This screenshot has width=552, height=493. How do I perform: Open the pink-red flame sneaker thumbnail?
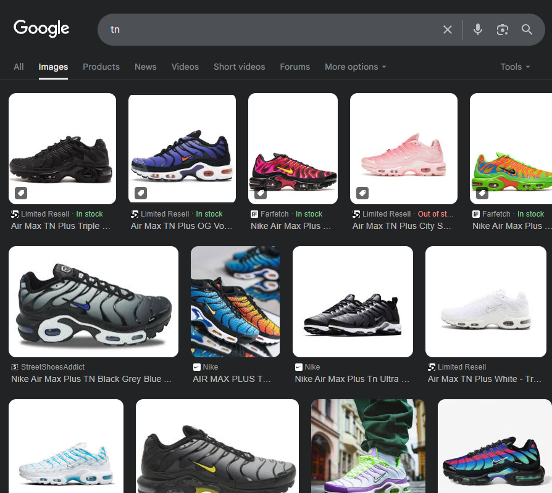tap(293, 149)
